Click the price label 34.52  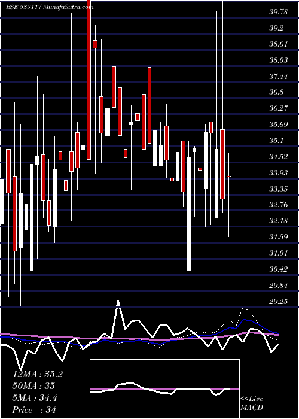pos(279,157)
